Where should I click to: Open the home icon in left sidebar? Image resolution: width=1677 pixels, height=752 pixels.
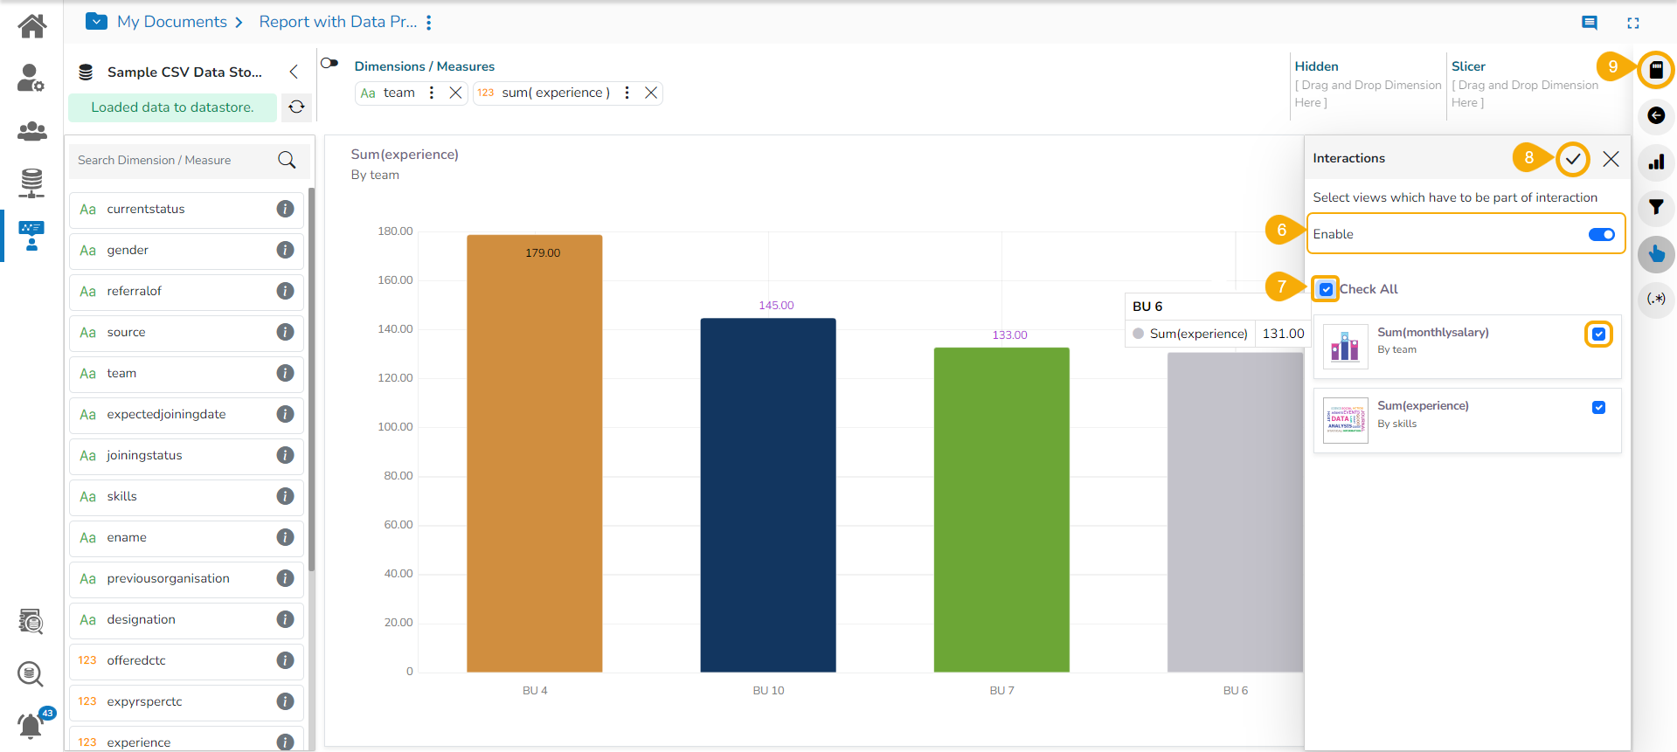(x=32, y=26)
